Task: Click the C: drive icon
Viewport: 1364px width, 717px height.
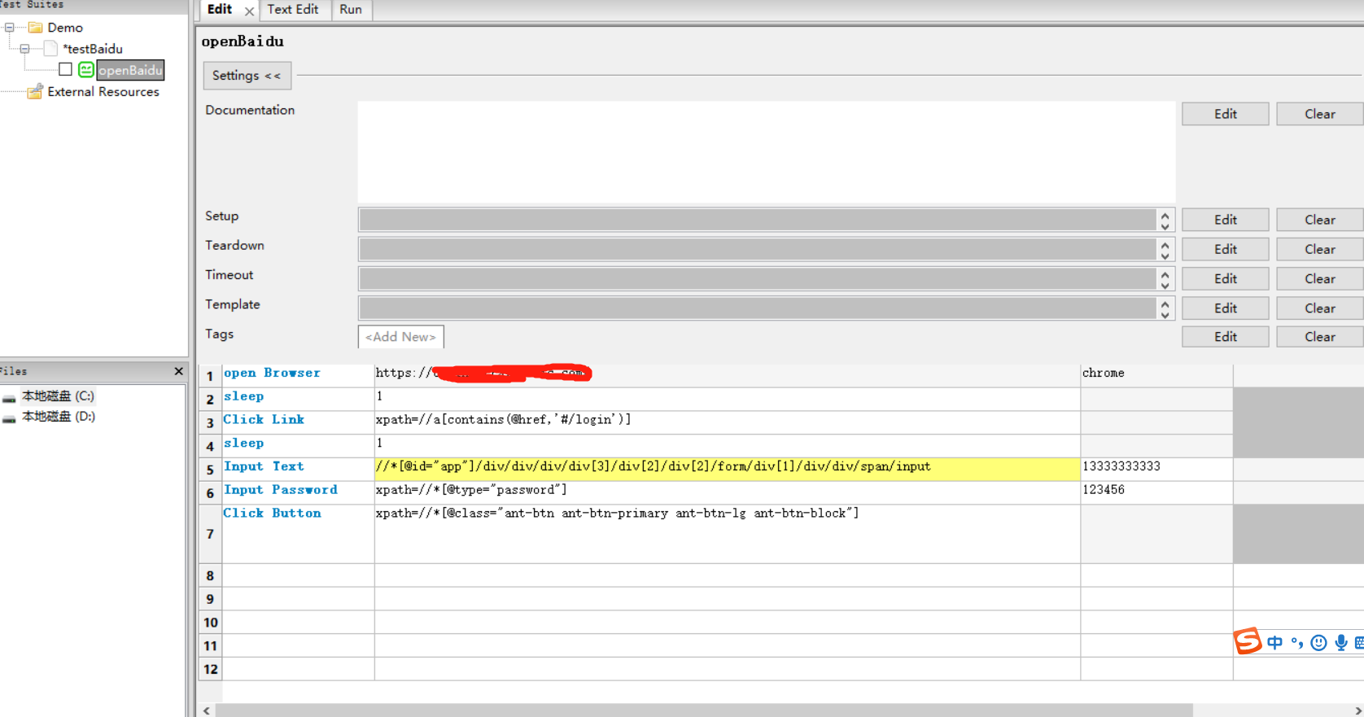Action: pos(9,397)
